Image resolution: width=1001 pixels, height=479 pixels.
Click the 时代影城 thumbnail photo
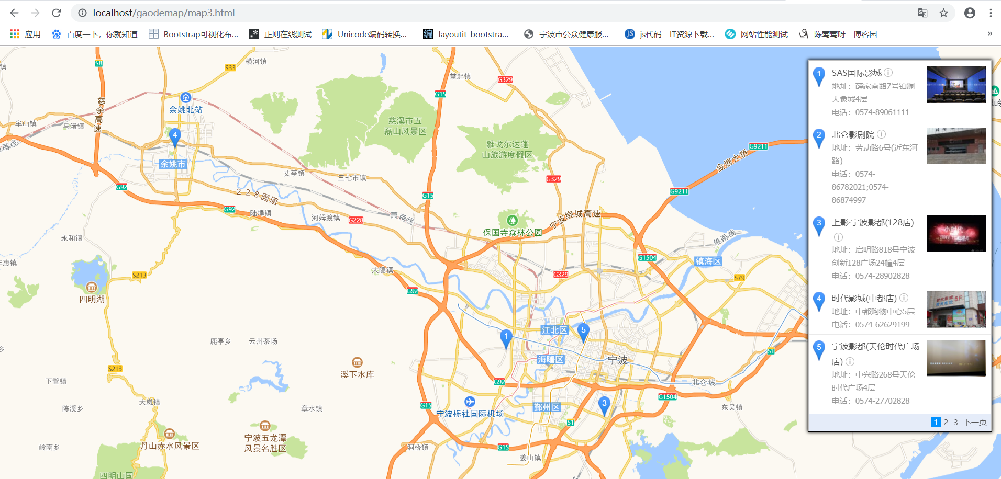pyautogui.click(x=956, y=310)
